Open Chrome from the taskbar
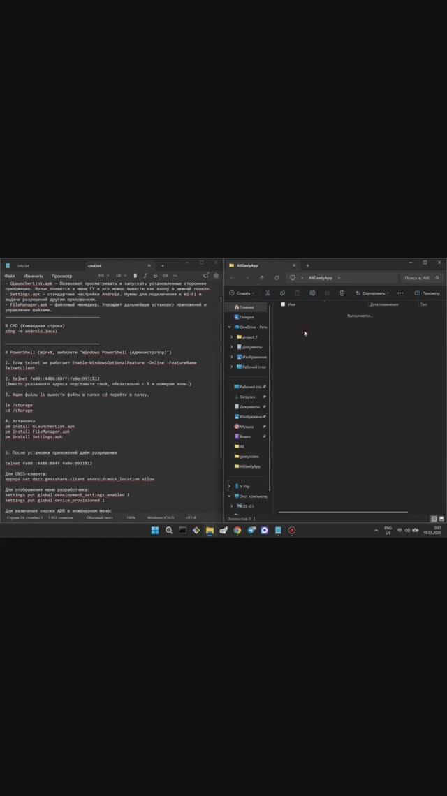Viewport: 447px width, 796px height. pyautogui.click(x=237, y=531)
